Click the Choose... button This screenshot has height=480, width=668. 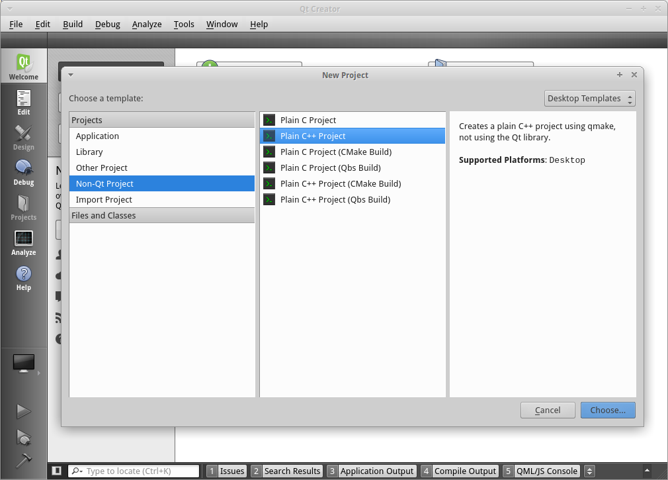click(608, 410)
